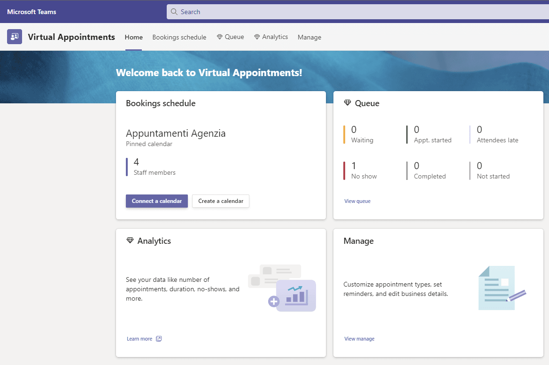
Task: Click the Welcome back to Virtual Appointments banner text
Action: [209, 72]
